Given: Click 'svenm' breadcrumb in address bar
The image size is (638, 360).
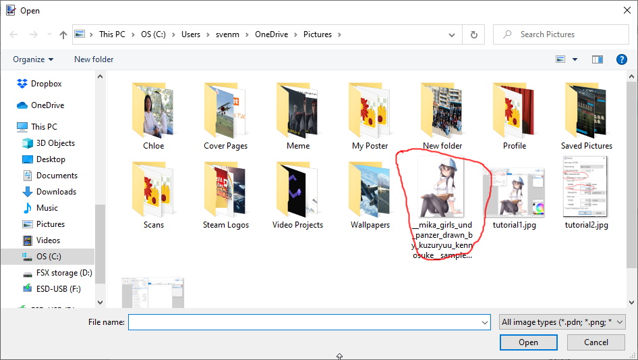Looking at the screenshot, I should click(x=227, y=34).
